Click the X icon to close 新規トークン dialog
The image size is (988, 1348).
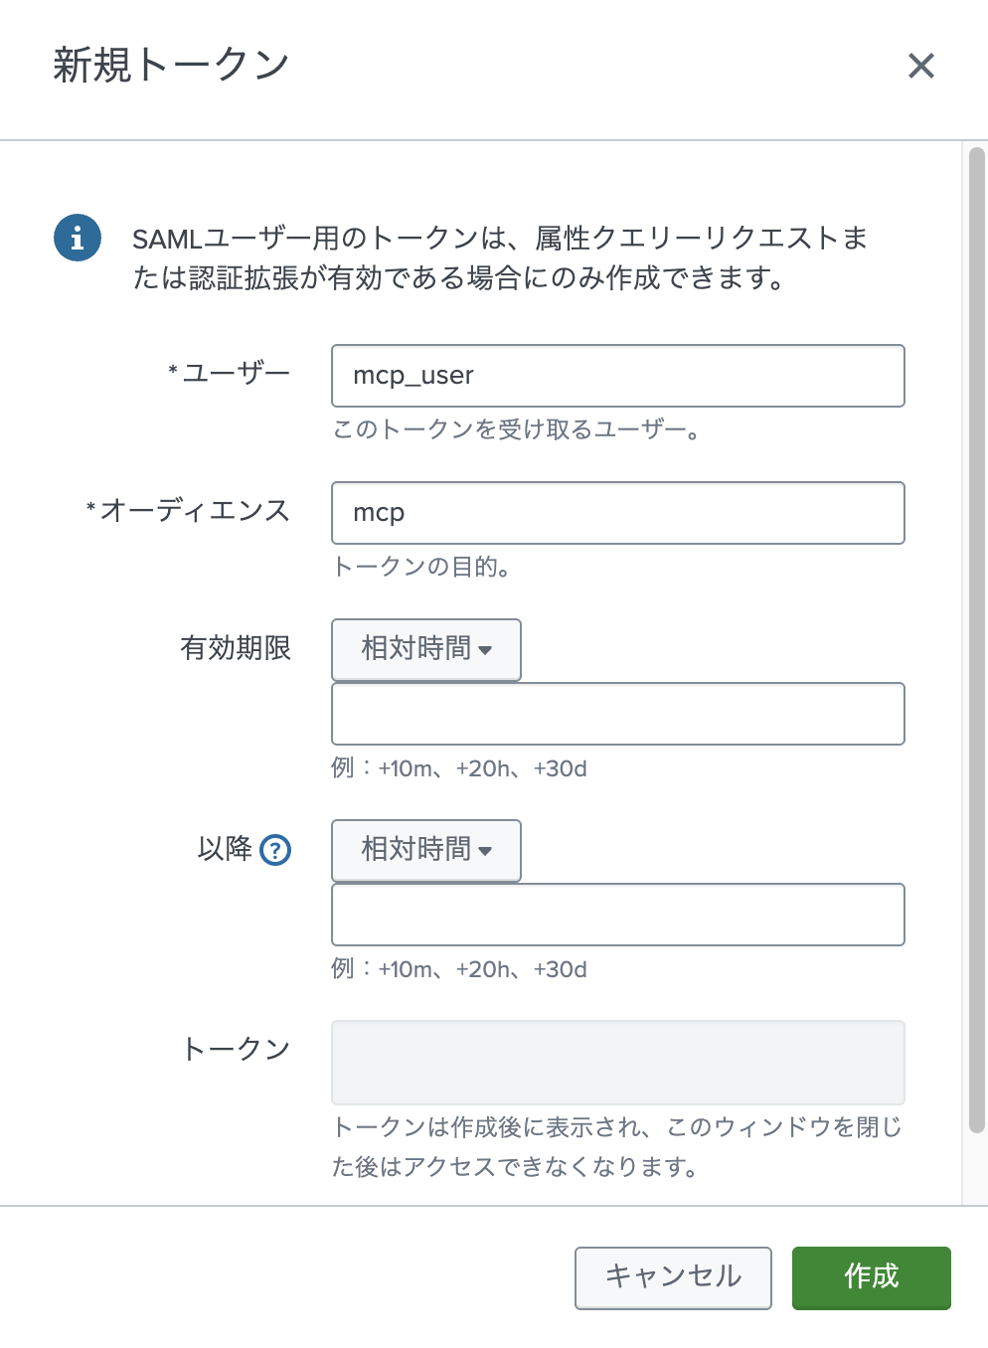(921, 66)
